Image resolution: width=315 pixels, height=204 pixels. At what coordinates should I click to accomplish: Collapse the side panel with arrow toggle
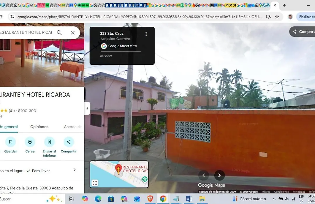[87, 108]
